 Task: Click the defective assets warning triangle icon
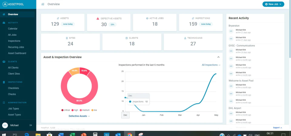pyautogui.click(x=98, y=18)
